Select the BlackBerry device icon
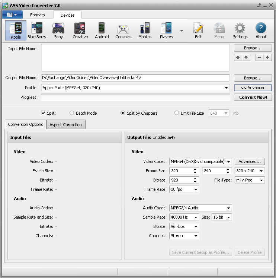 (37, 30)
